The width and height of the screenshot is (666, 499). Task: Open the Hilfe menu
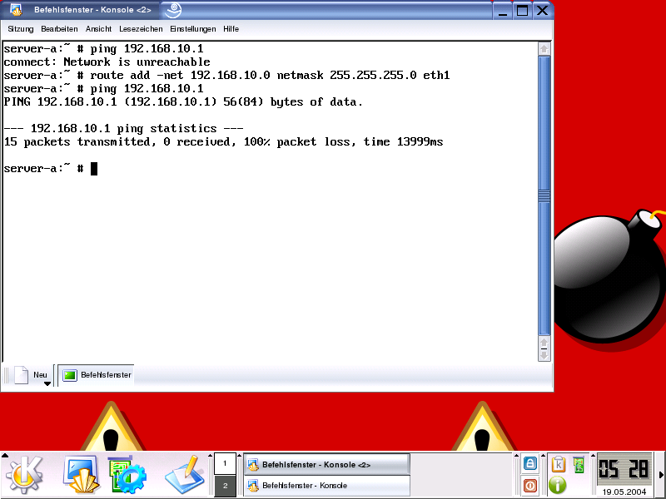point(231,29)
